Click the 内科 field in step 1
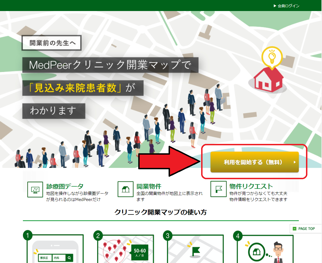Viewport: 322px width, 263px height. pos(59,258)
